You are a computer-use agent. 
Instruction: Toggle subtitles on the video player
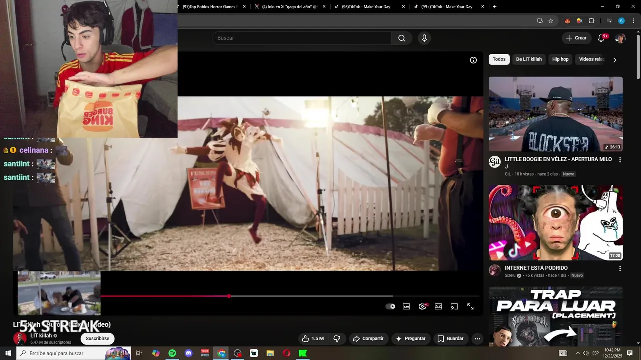(x=406, y=306)
